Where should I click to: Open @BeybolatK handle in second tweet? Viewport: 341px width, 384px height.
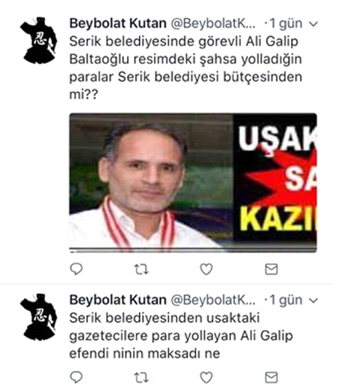[213, 300]
